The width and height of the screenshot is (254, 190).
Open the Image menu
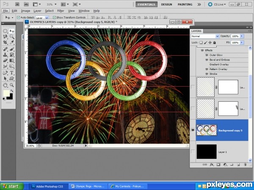[x=25, y=11]
